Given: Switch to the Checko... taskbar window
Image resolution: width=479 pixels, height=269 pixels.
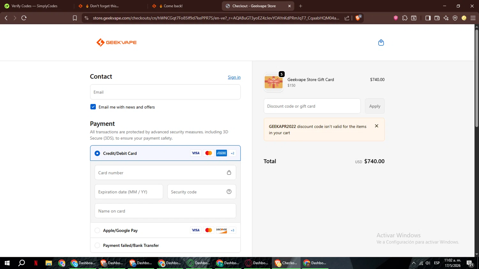Looking at the screenshot, I should click(286, 263).
